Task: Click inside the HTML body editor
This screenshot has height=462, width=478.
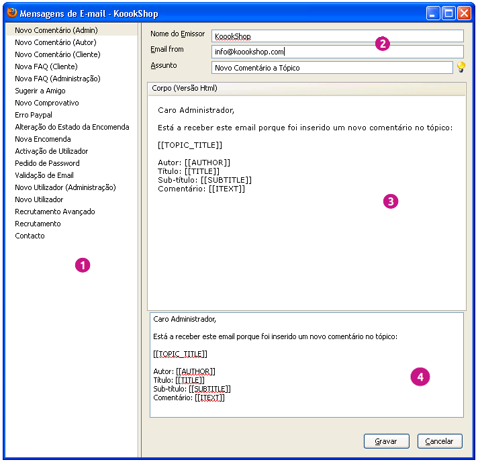Action: coord(307,203)
